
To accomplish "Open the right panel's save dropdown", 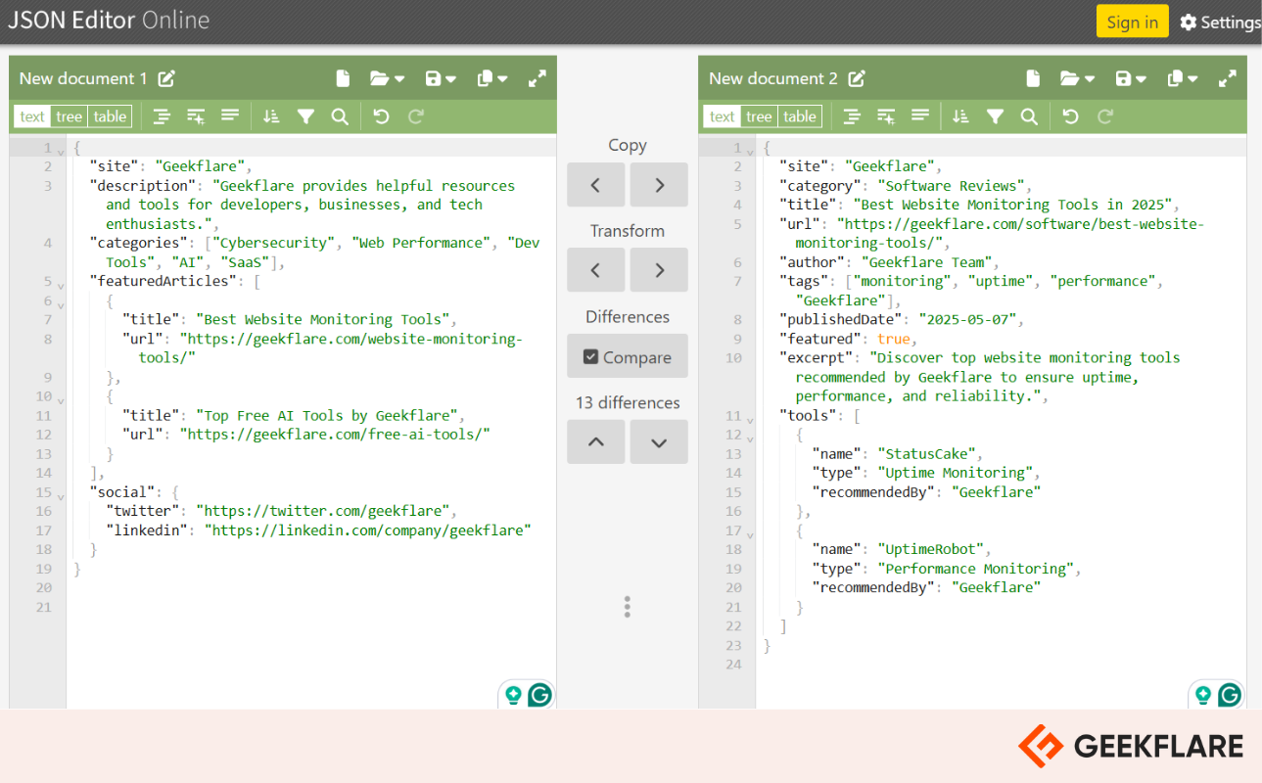I will click(x=1130, y=78).
